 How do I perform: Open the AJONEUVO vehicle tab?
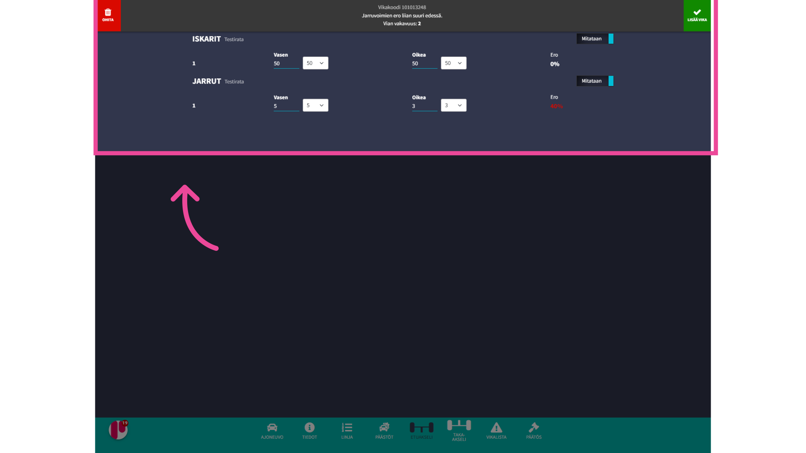[x=271, y=430]
